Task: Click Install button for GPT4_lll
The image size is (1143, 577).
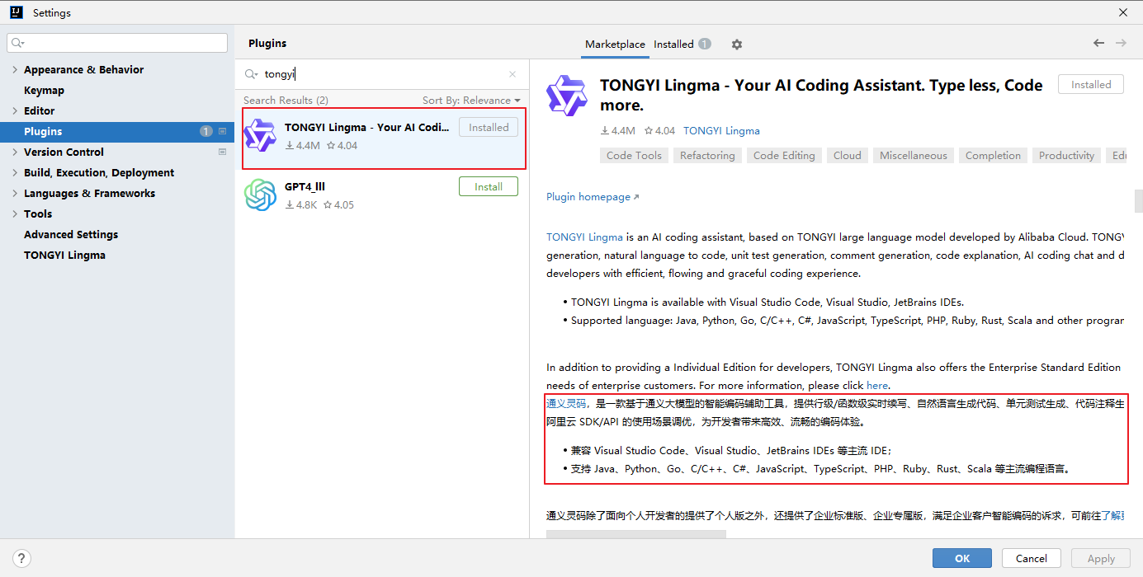Action: (x=489, y=187)
